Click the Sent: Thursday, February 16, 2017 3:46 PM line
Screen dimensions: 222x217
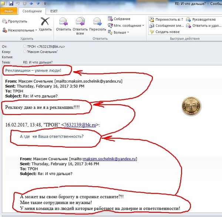(60, 164)
